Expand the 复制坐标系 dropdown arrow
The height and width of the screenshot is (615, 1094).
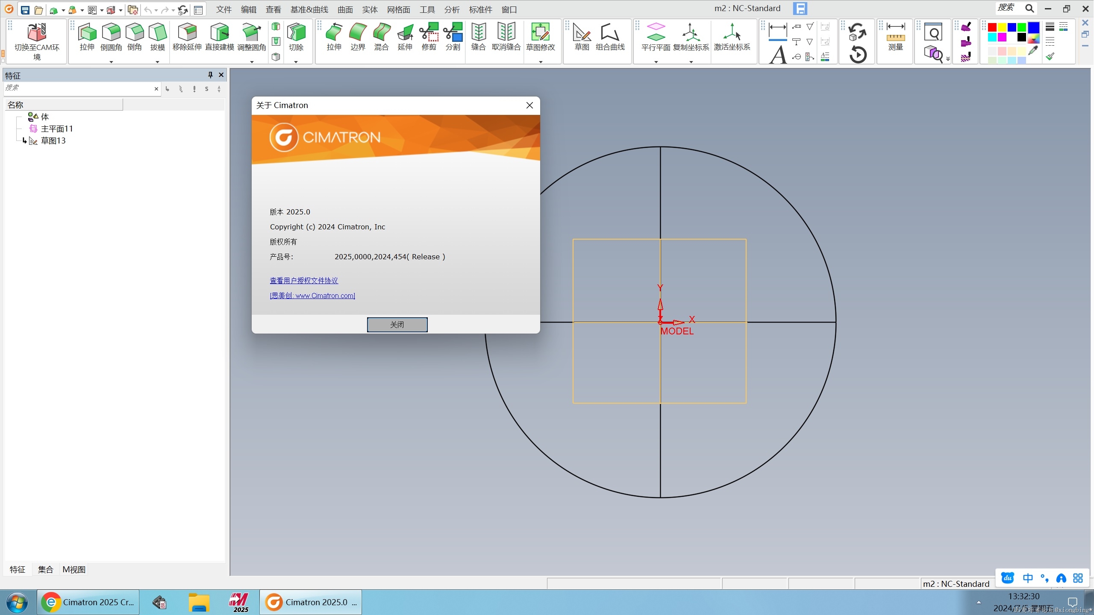click(x=691, y=62)
